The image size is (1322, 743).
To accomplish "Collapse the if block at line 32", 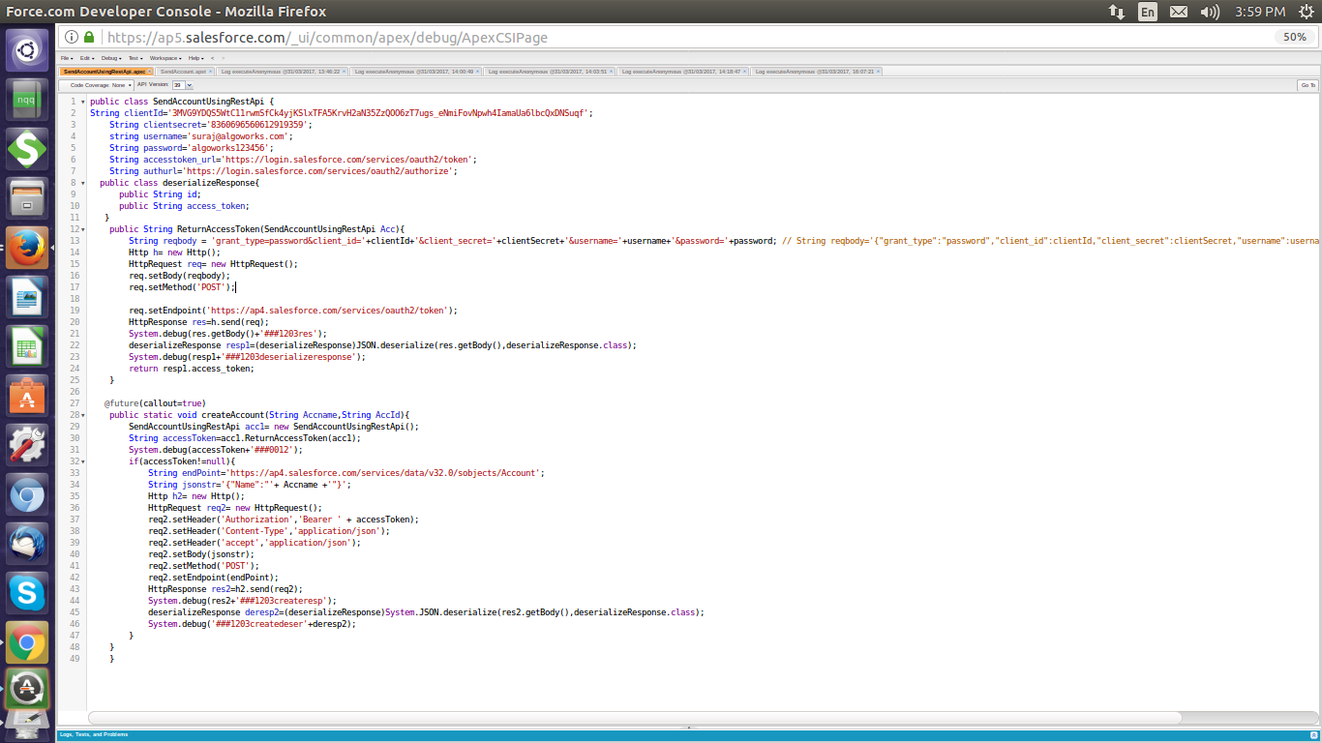I will pyautogui.click(x=82, y=461).
